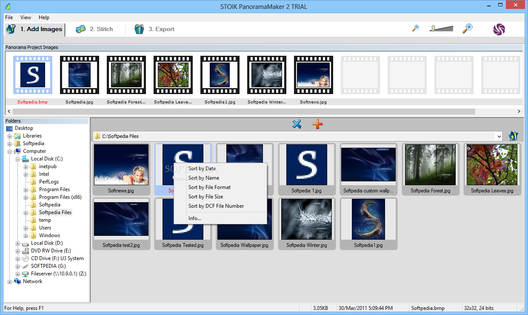The width and height of the screenshot is (528, 315).
Task: Expand the Local Disk (D:) node
Action: 18,243
